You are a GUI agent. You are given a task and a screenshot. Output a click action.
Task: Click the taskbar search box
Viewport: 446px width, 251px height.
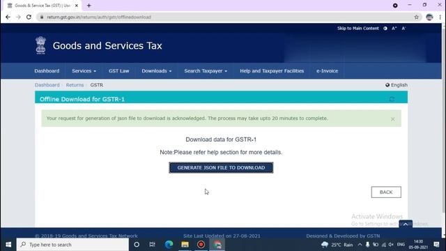(72, 245)
